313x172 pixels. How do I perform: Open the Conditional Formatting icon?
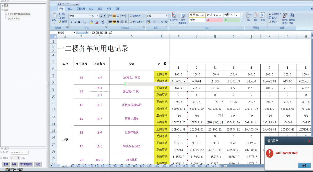(174, 15)
